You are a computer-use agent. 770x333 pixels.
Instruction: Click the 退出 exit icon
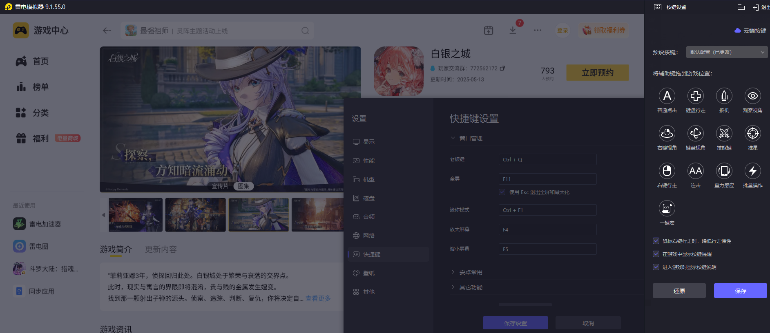pyautogui.click(x=756, y=7)
